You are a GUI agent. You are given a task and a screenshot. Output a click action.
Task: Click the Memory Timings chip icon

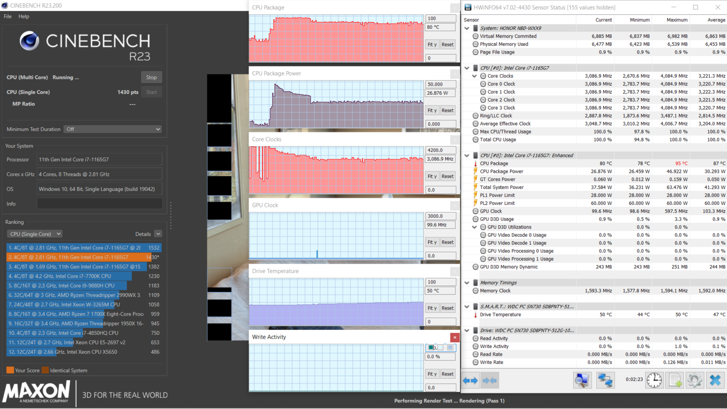click(x=475, y=283)
